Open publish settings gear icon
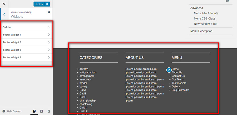The height and width of the screenshot is (115, 237). click(47, 4)
